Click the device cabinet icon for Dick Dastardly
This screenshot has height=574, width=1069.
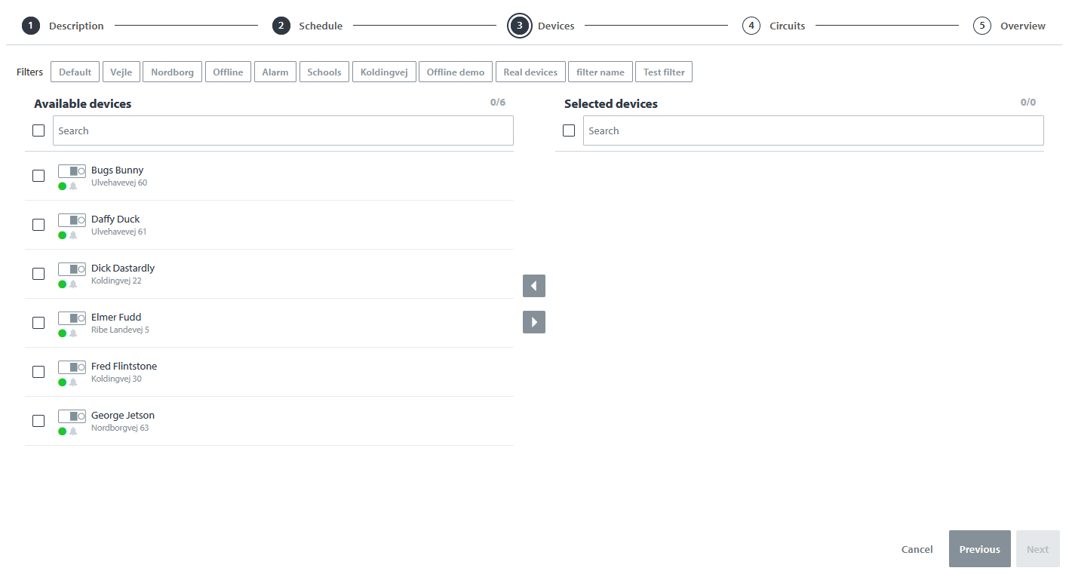pyautogui.click(x=72, y=269)
